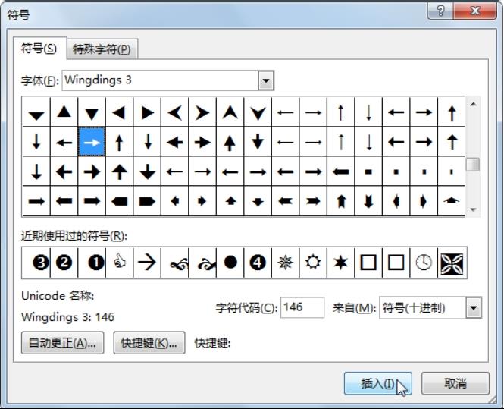Screen dimensions: 504x409
Task: Click the 插入(I) button
Action: (x=377, y=383)
